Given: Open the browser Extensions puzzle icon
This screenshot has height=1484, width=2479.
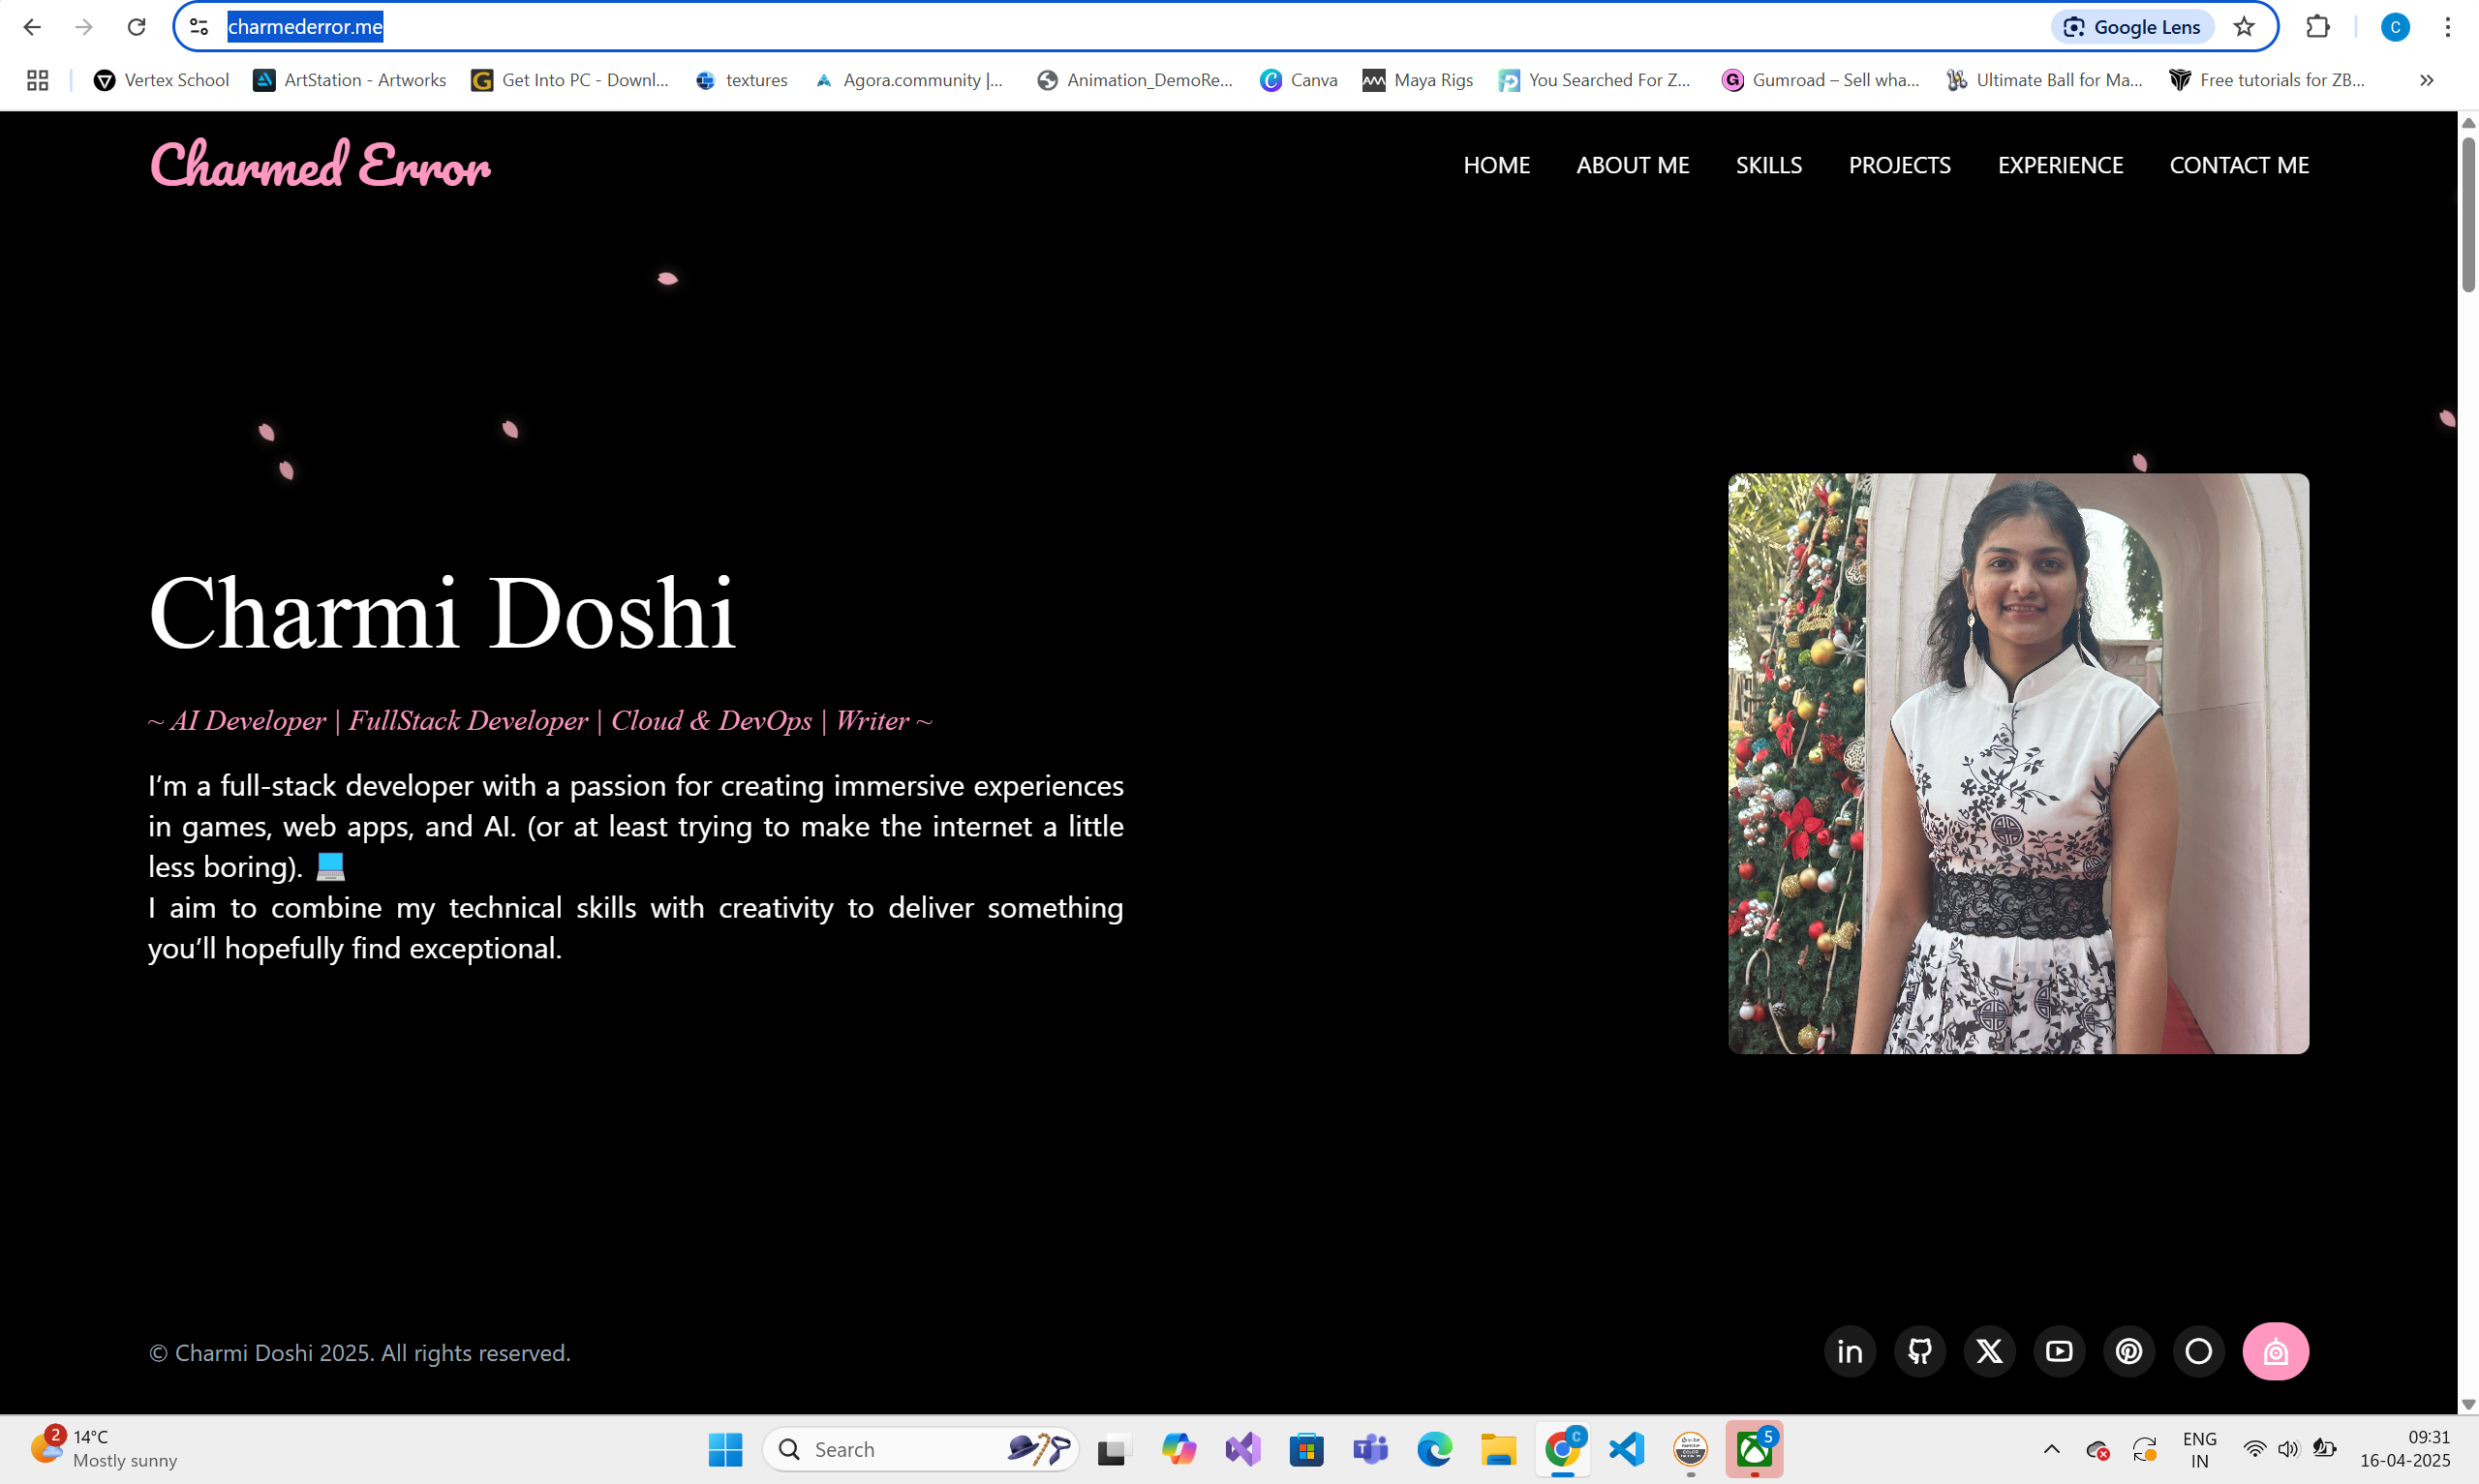Looking at the screenshot, I should [2318, 27].
